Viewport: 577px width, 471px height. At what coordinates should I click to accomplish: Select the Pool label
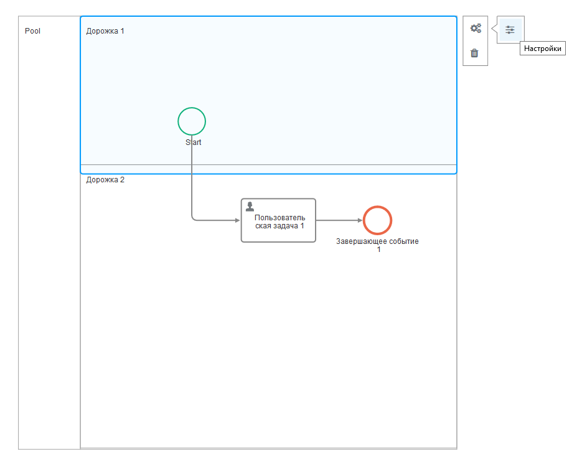(32, 31)
